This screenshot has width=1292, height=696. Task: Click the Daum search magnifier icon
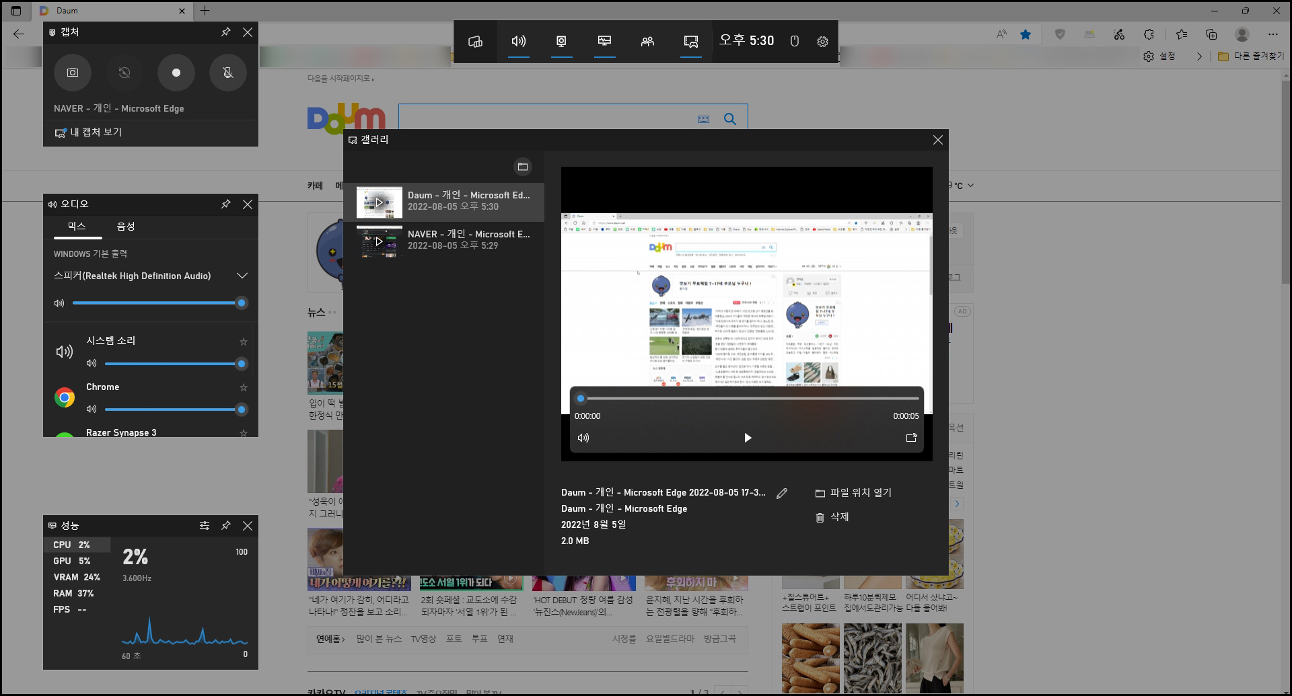pos(730,119)
